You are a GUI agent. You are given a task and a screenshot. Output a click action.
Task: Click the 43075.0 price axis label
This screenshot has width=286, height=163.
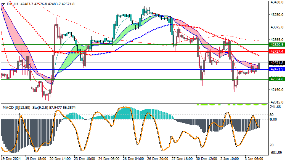277,27
